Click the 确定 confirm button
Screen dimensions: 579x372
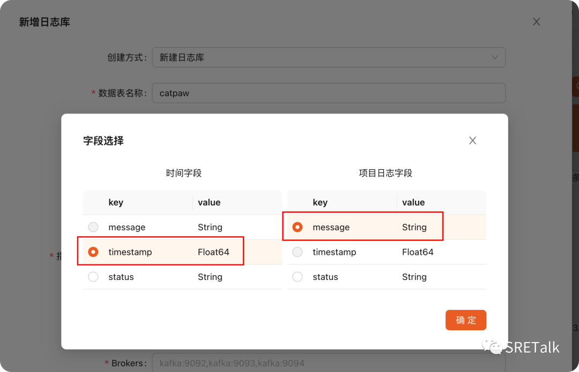coord(466,320)
